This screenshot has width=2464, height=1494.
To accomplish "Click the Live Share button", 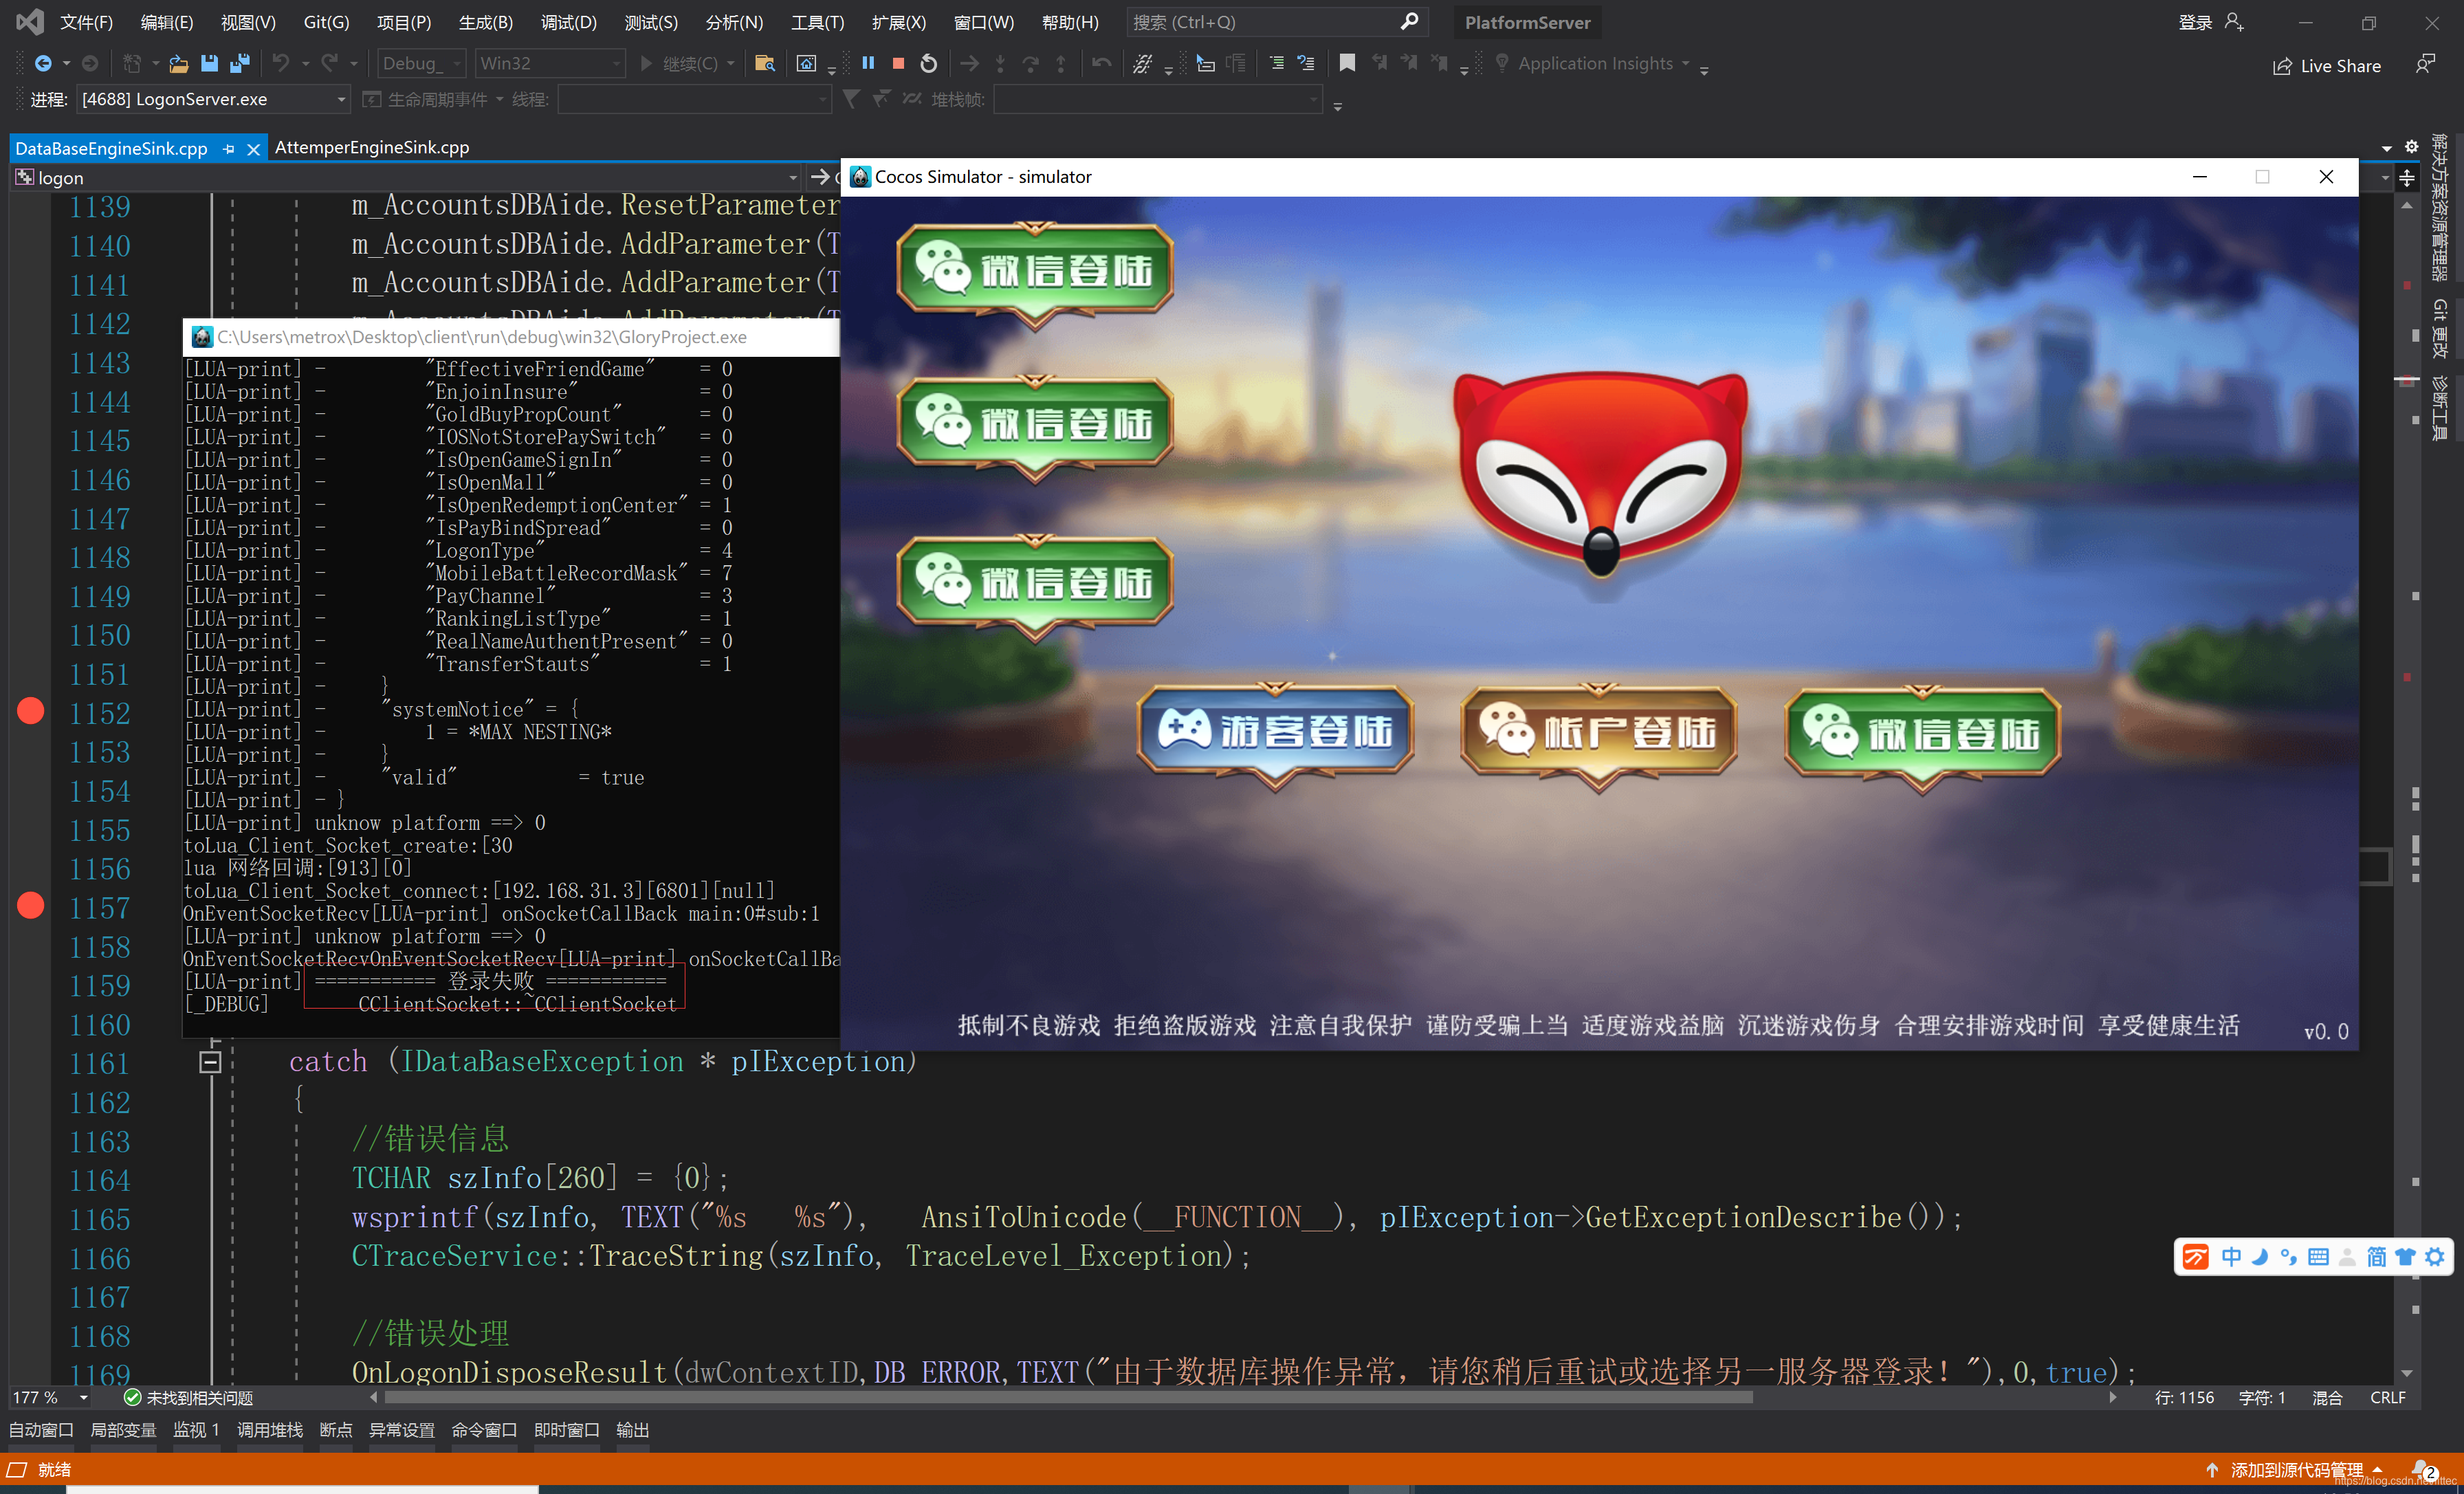I will [2326, 66].
